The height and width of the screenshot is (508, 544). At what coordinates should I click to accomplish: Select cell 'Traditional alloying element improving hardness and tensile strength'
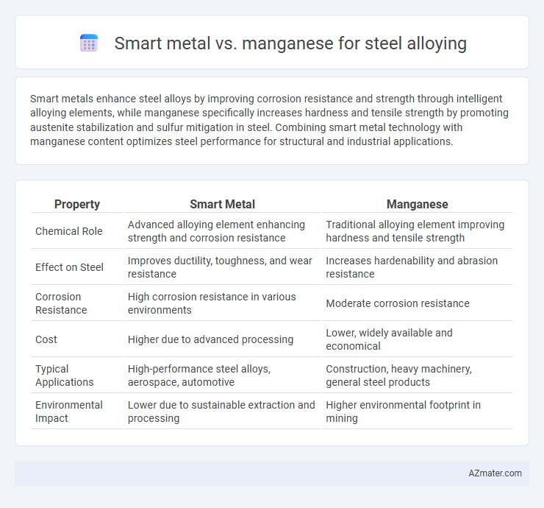417,231
